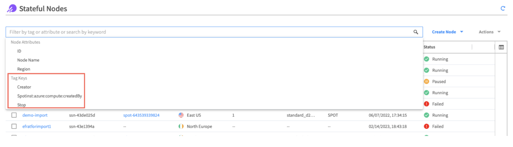
Task: Click the refresh icon at top right
Action: [503, 8]
